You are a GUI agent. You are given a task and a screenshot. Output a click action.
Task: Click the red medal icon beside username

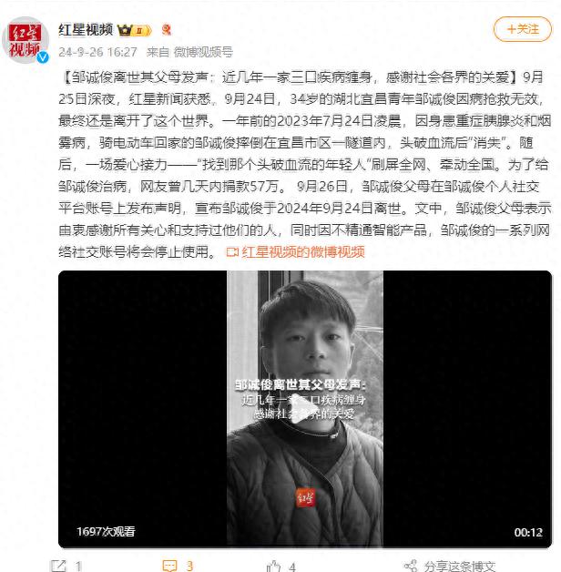[x=167, y=29]
